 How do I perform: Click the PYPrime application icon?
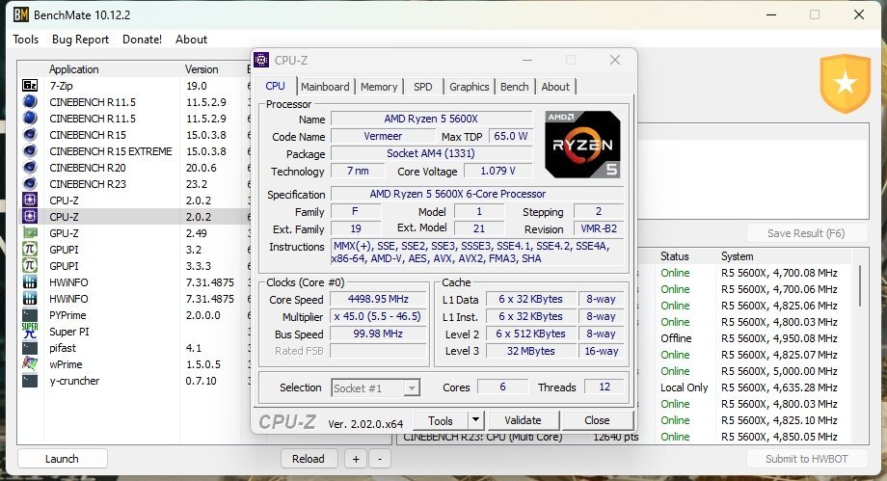coord(30,315)
